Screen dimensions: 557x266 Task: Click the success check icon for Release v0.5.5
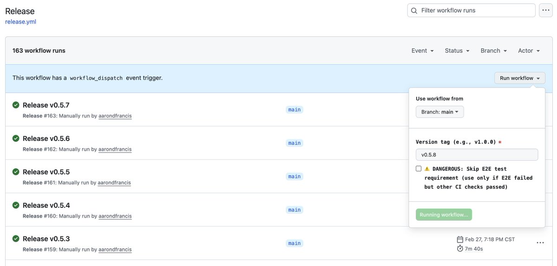16,172
